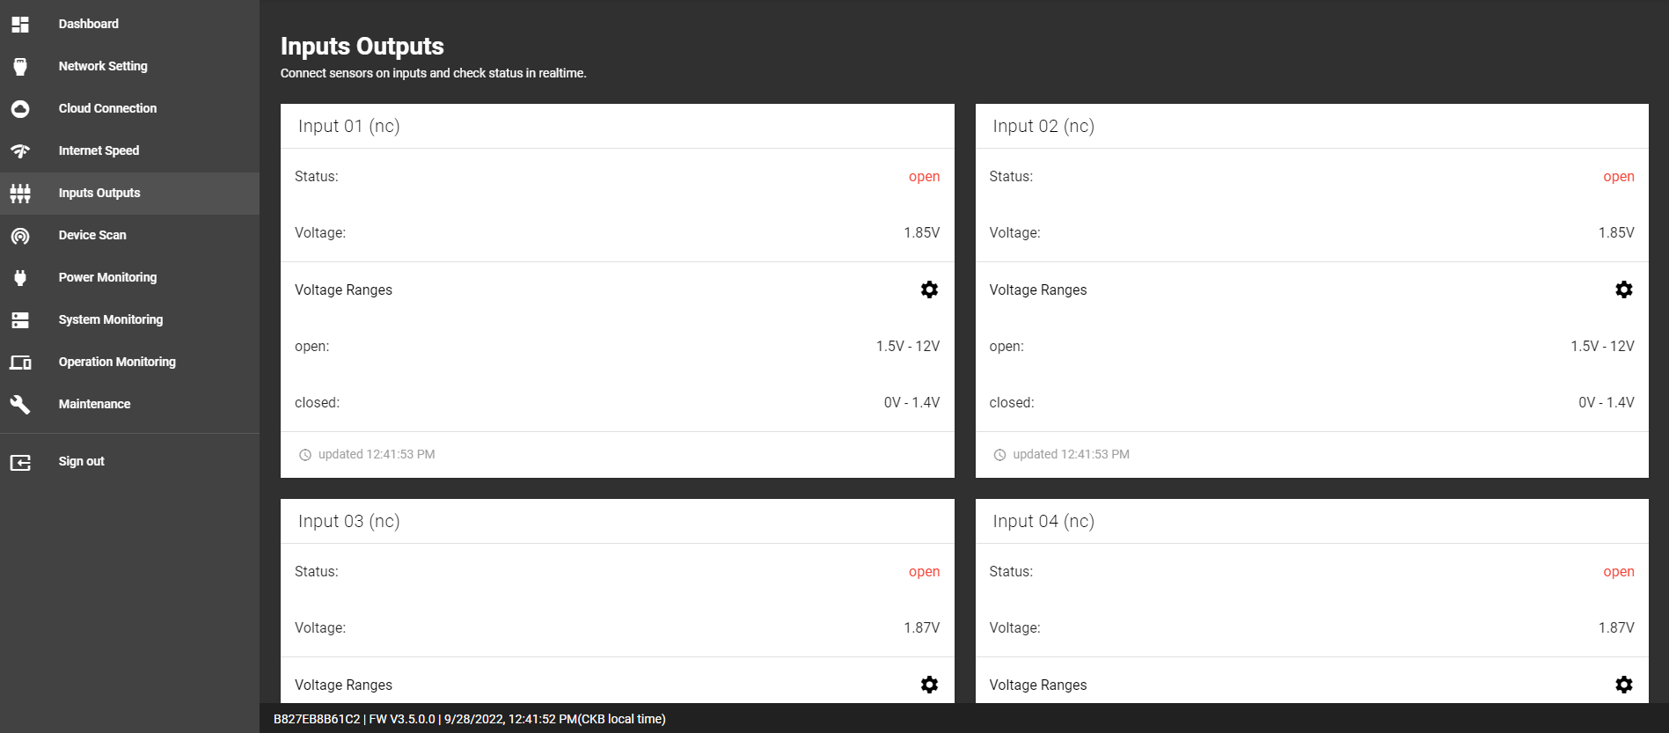Click the Inputs Outputs page heading
This screenshot has height=733, width=1669.
362,47
